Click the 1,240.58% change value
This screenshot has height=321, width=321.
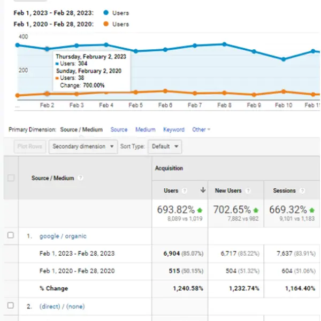(x=188, y=288)
